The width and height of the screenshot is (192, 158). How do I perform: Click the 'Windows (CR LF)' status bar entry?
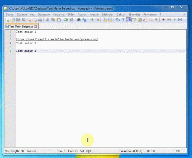131,151
